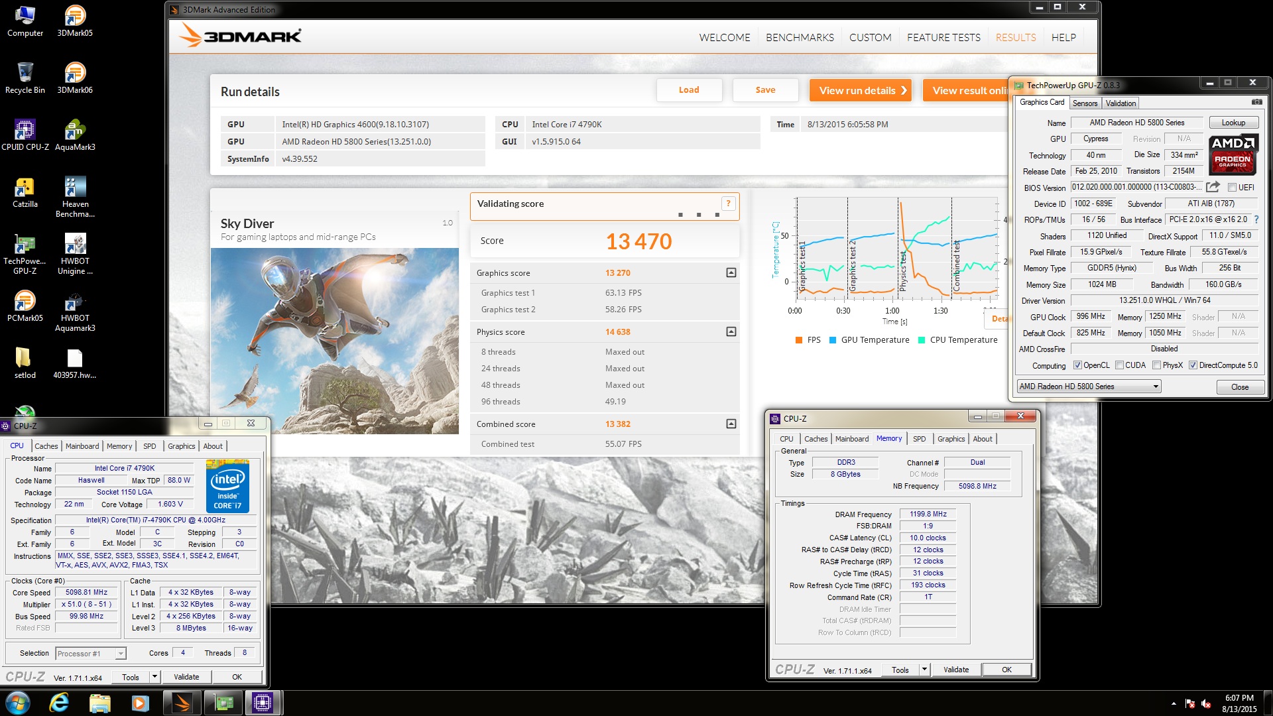Open the 403957.hw file on desktop

(75, 363)
